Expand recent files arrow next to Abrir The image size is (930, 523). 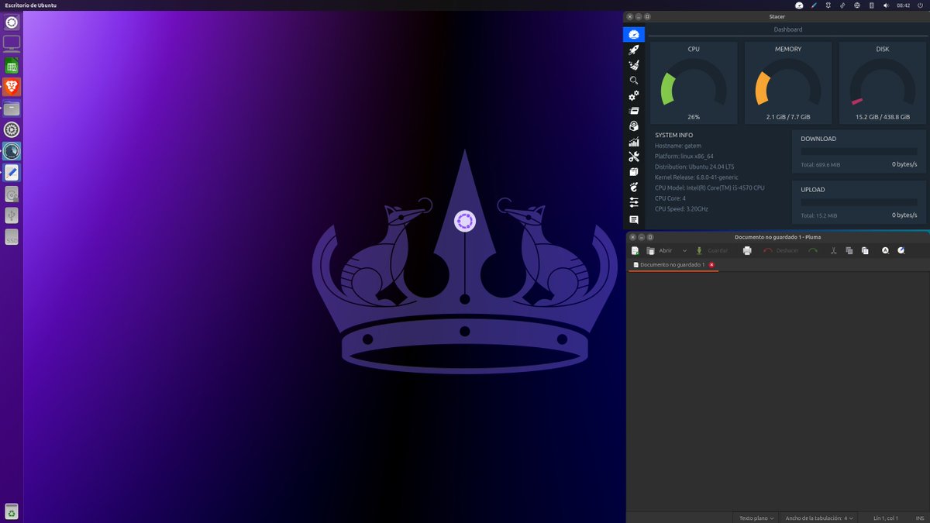point(684,250)
